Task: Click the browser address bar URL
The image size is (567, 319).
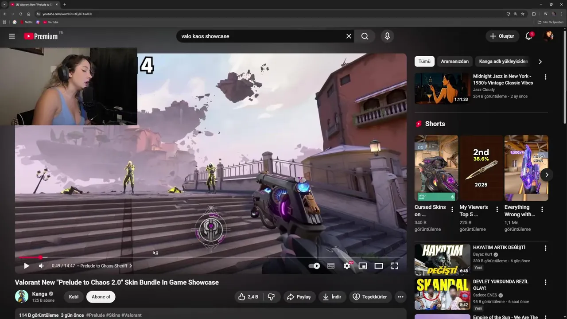Action: [67, 14]
